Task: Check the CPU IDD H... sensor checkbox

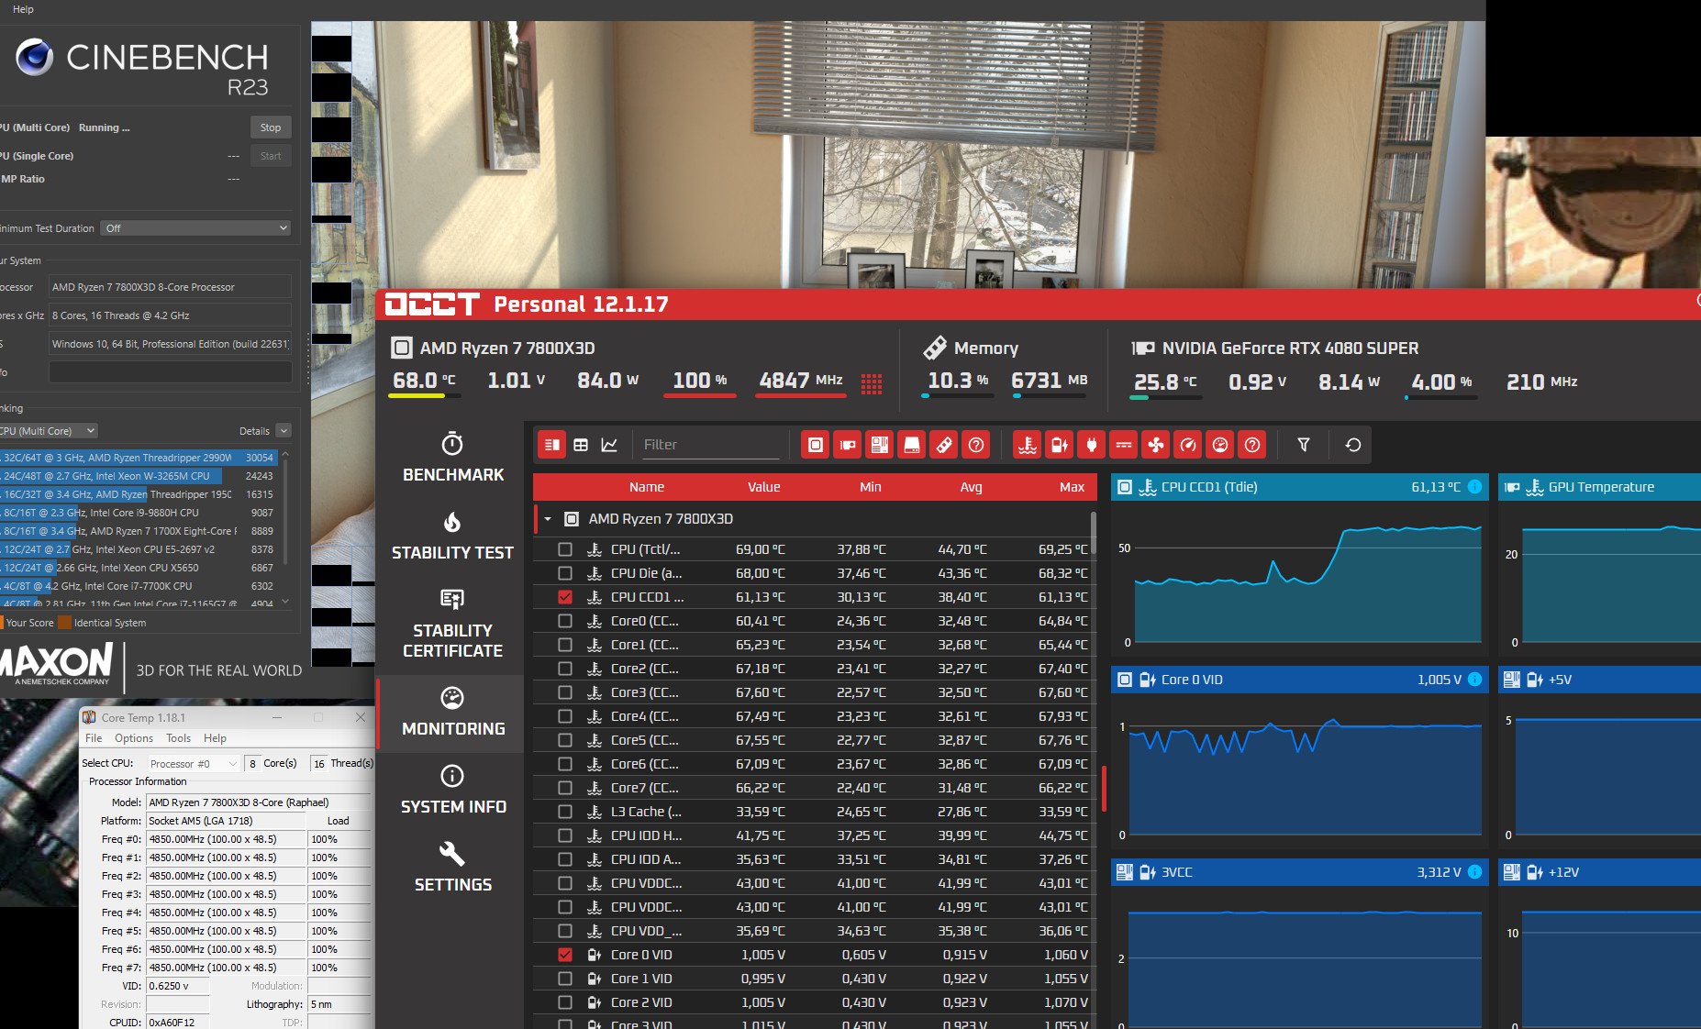Action: coord(565,835)
